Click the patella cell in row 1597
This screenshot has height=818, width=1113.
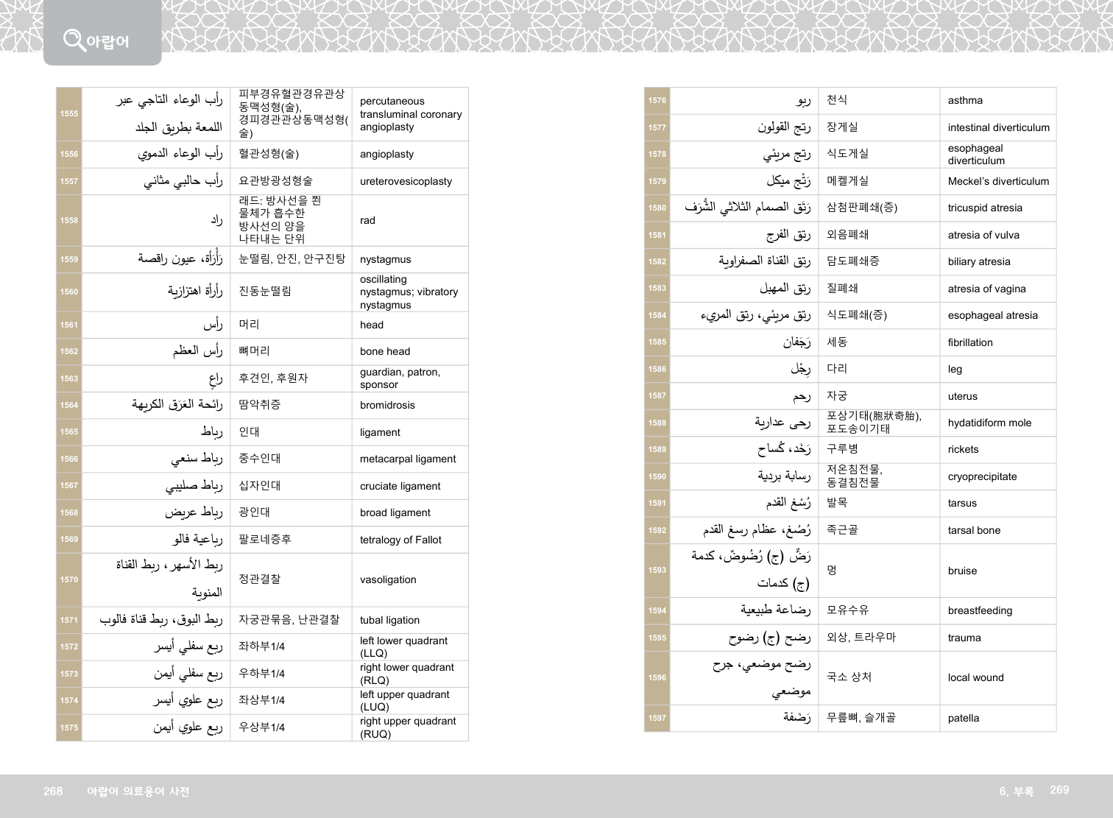(x=964, y=718)
